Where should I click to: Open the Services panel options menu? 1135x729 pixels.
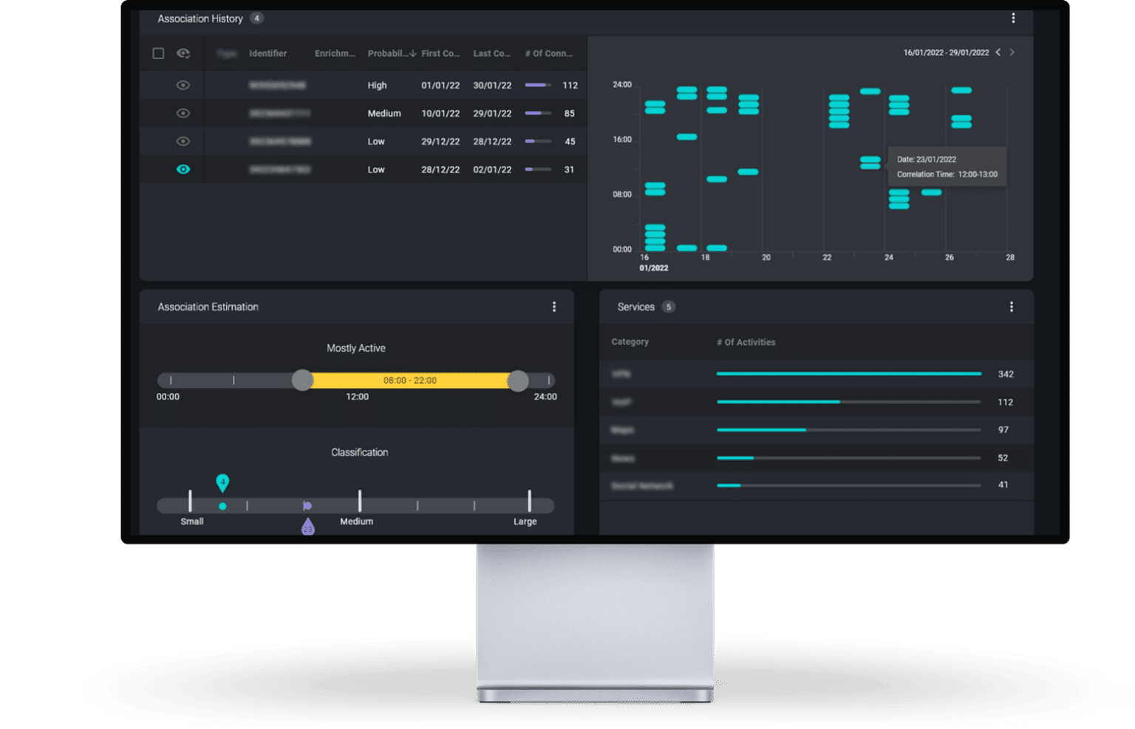click(1012, 307)
